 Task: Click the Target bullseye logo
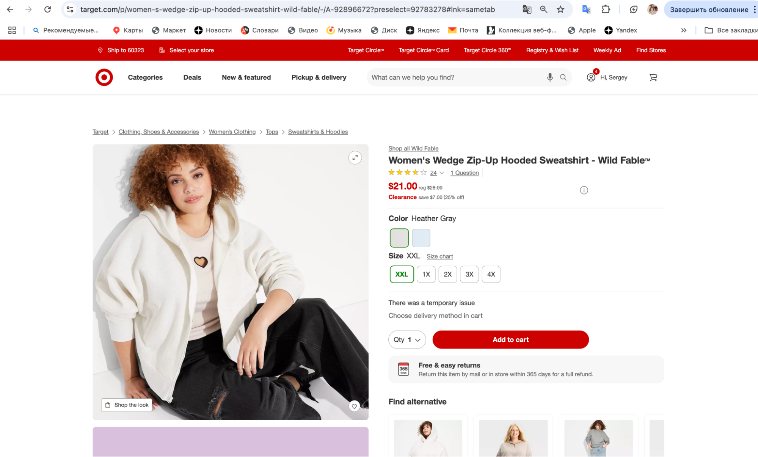(x=104, y=77)
